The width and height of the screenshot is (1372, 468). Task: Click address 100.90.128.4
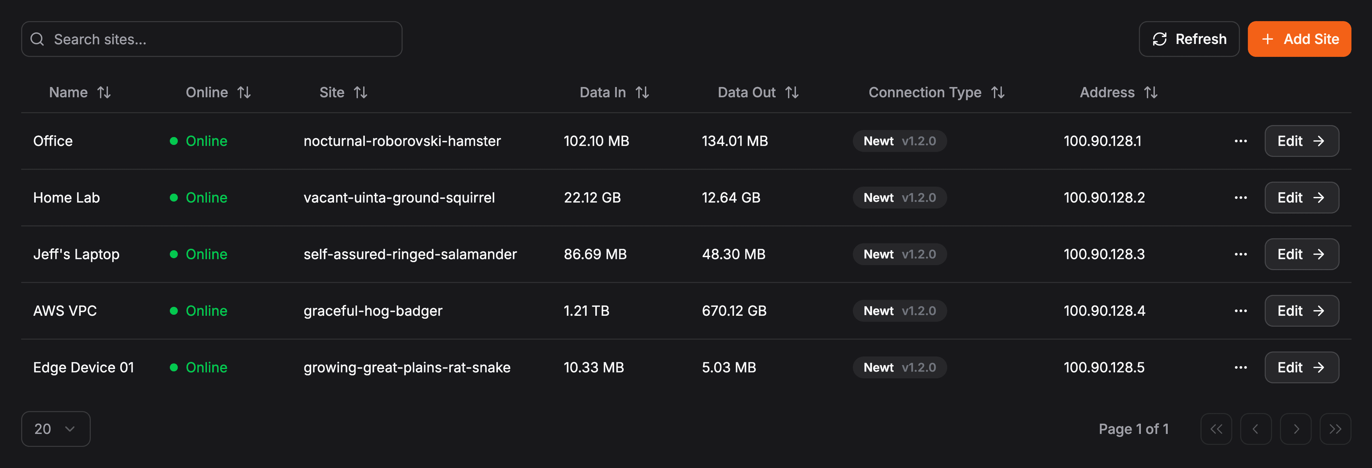point(1104,311)
